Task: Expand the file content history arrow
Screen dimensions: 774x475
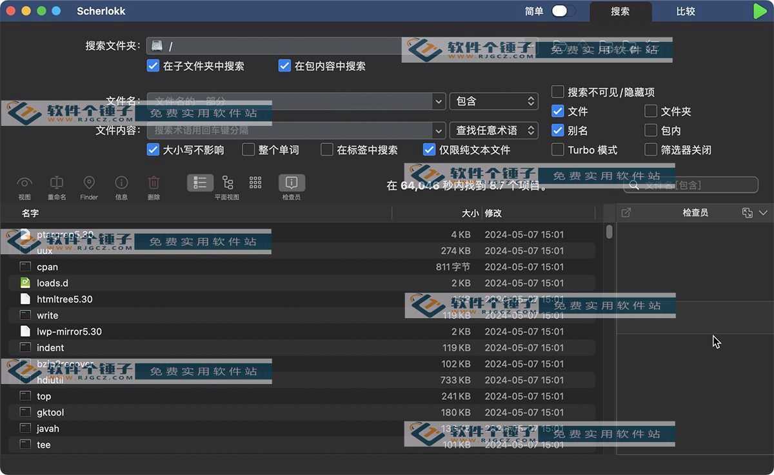Action: 439,130
